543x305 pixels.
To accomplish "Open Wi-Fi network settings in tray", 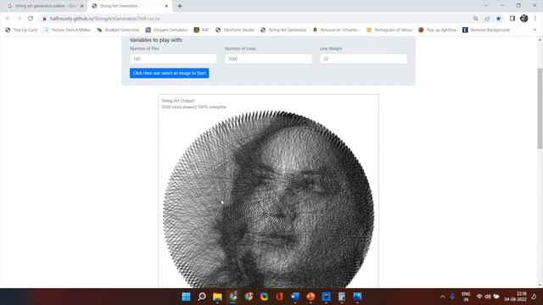I will pos(479,297).
